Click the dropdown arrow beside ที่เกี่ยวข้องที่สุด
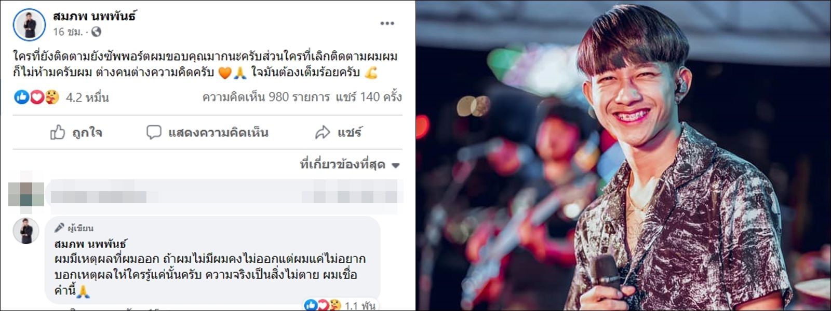Viewport: 831px width, 311px height. tap(395, 166)
